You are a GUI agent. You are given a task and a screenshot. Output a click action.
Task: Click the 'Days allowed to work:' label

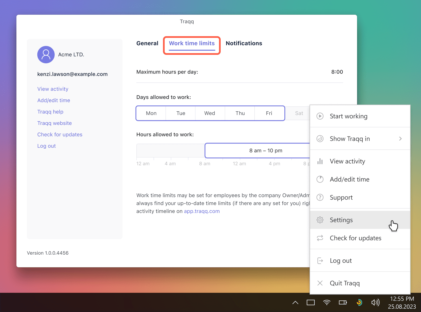(164, 97)
